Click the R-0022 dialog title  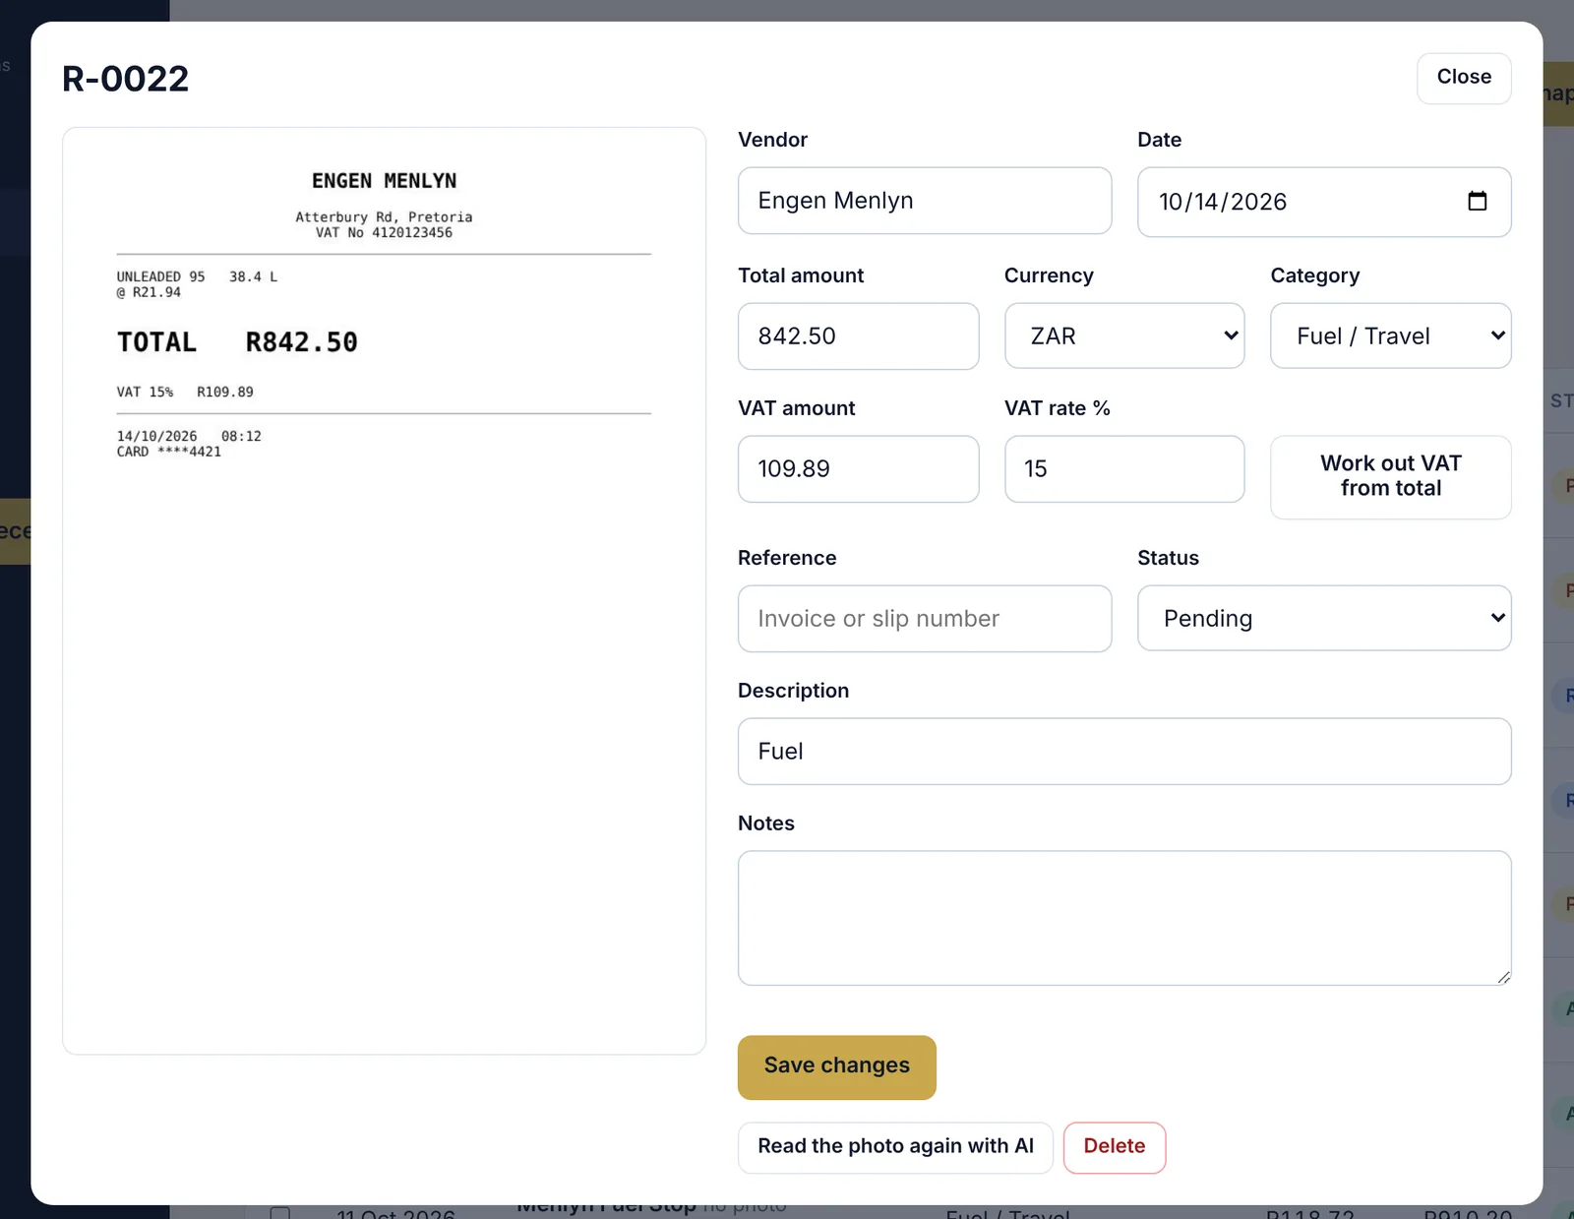pyautogui.click(x=125, y=79)
